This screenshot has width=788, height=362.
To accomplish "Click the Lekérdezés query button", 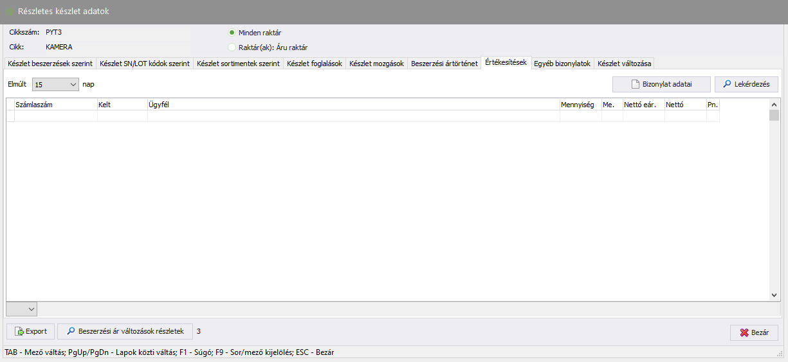I will point(746,84).
